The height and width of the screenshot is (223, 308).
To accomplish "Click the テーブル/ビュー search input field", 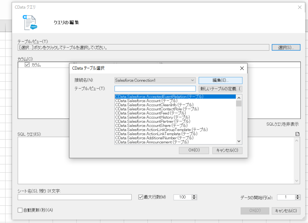I will coord(155,89).
